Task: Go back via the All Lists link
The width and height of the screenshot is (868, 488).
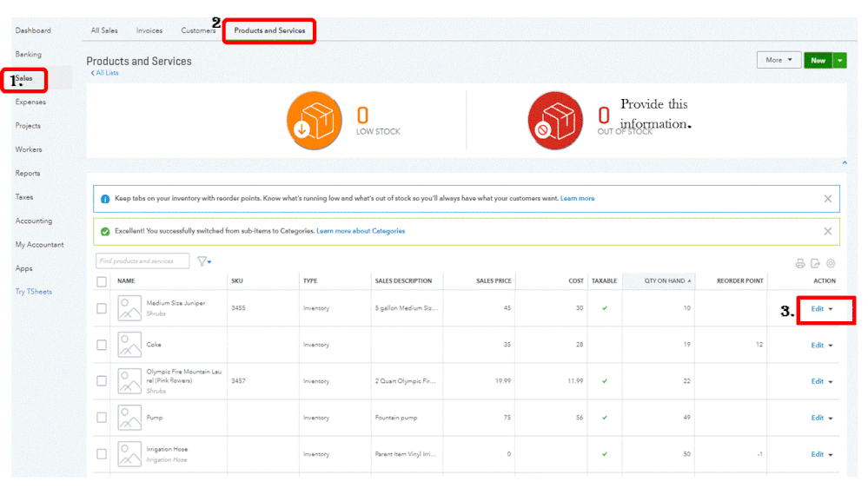Action: 104,72
